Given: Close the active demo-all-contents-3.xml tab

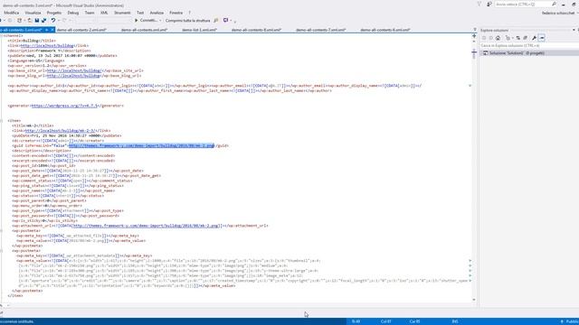Looking at the screenshot, I should pos(52,30).
